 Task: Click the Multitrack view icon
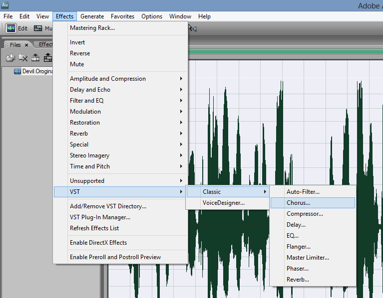coord(38,28)
